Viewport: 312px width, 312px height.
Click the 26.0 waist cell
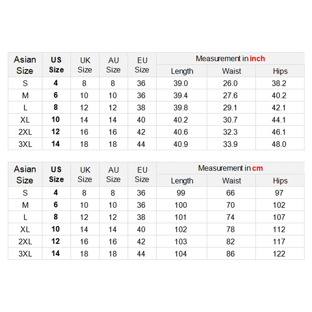pyautogui.click(x=230, y=83)
